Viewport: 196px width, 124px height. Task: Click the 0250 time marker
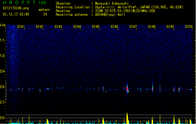click(x=189, y=27)
